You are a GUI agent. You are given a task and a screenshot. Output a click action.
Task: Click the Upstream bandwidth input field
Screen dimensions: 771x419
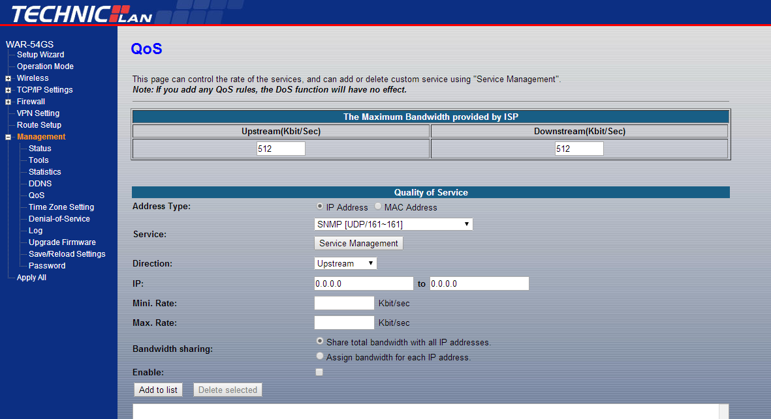click(x=281, y=149)
